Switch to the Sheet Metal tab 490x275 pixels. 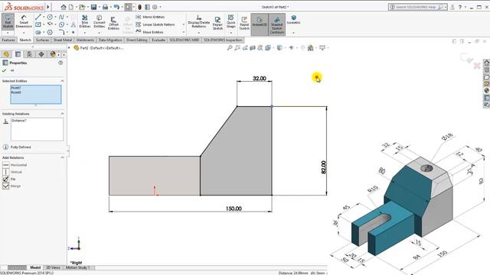pos(63,40)
